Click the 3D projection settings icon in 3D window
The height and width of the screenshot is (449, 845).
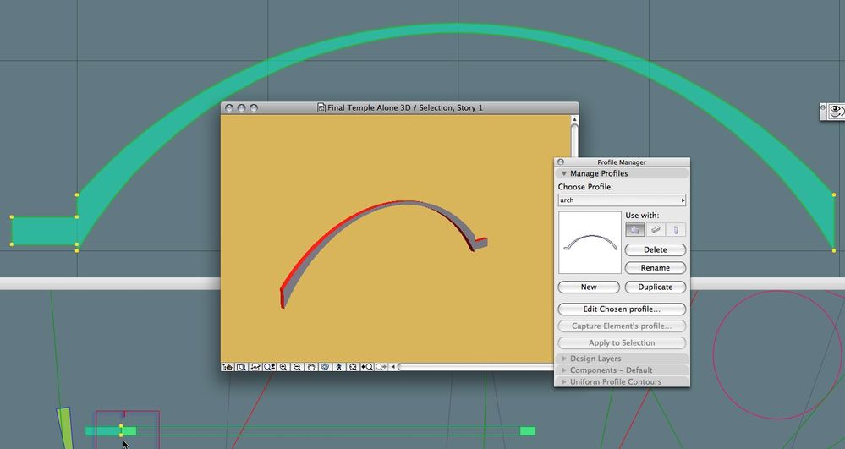click(228, 367)
